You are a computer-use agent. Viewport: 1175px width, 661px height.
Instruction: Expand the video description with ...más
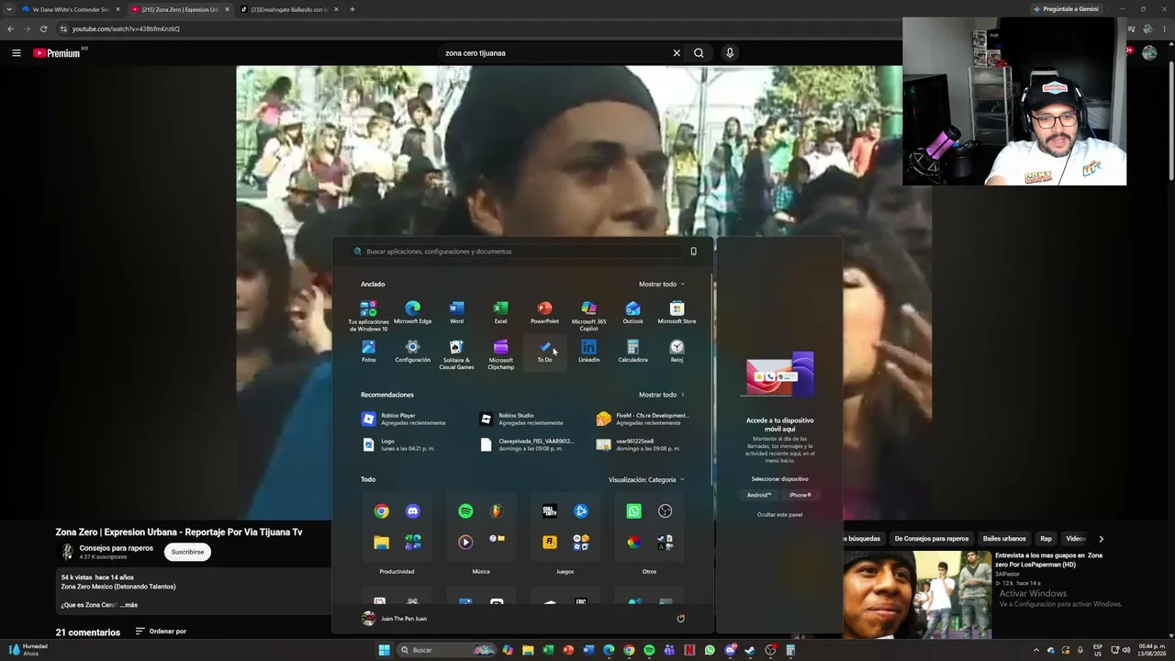pos(128,605)
